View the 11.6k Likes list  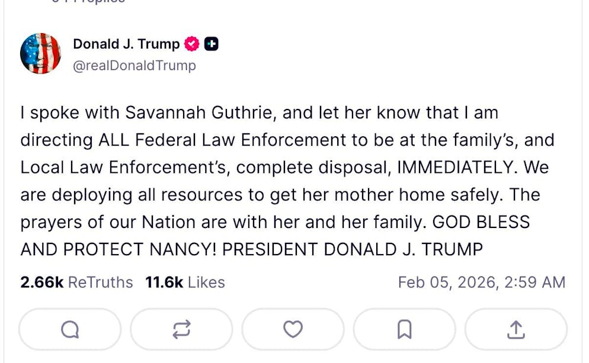coord(185,282)
